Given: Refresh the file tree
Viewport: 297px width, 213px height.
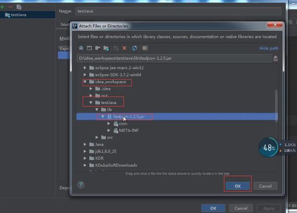Looking at the screenshot, I should pyautogui.click(x=135, y=48).
